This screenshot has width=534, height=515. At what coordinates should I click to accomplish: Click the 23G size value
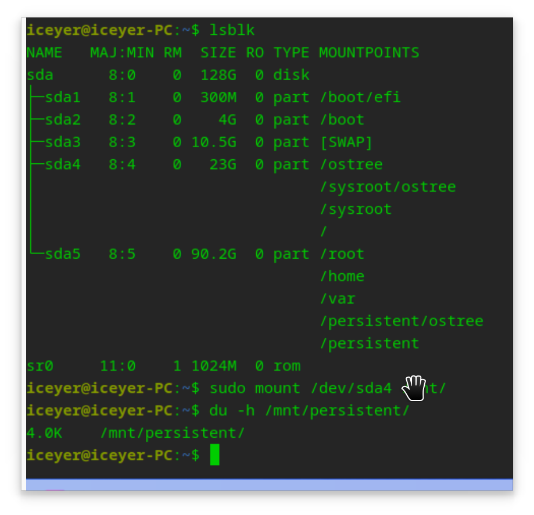(x=223, y=164)
